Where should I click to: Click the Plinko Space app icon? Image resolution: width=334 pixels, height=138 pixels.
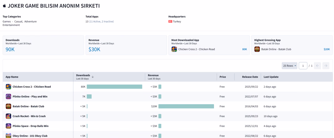(x=9, y=126)
